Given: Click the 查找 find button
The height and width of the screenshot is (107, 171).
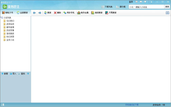Looking at the screenshot, I should pos(22,74).
